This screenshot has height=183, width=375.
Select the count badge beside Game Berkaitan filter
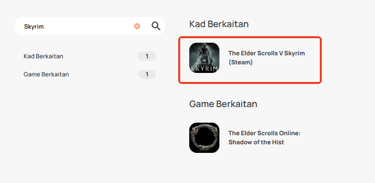[147, 74]
